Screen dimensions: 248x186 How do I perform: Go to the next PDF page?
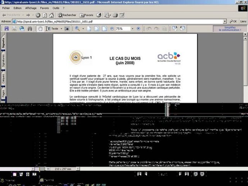(180, 174)
